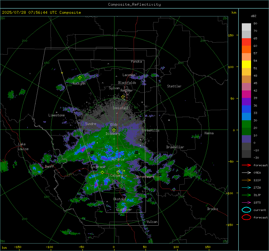Screen dimensions: 269x251
Task: Select the cyan 27ZW arrow legend entry
Action: pos(246,188)
